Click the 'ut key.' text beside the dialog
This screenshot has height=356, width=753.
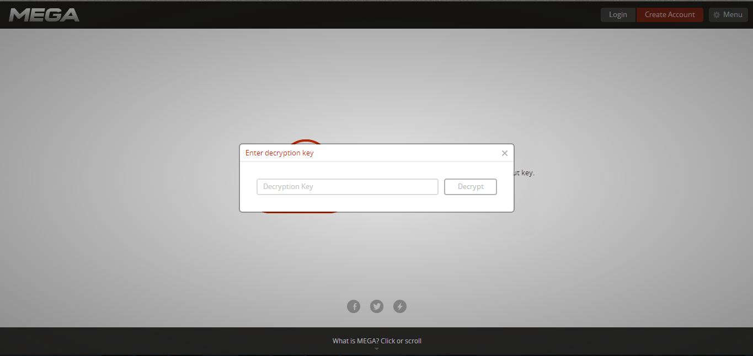[524, 173]
